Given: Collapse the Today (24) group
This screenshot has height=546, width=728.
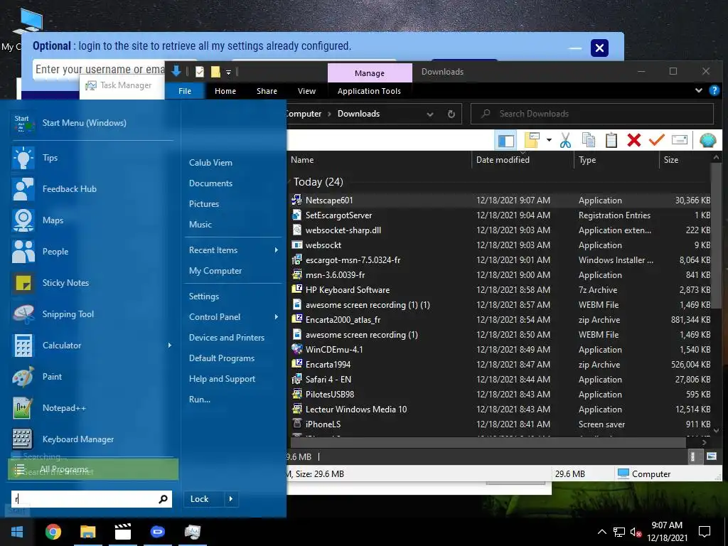Looking at the screenshot, I should (290, 181).
